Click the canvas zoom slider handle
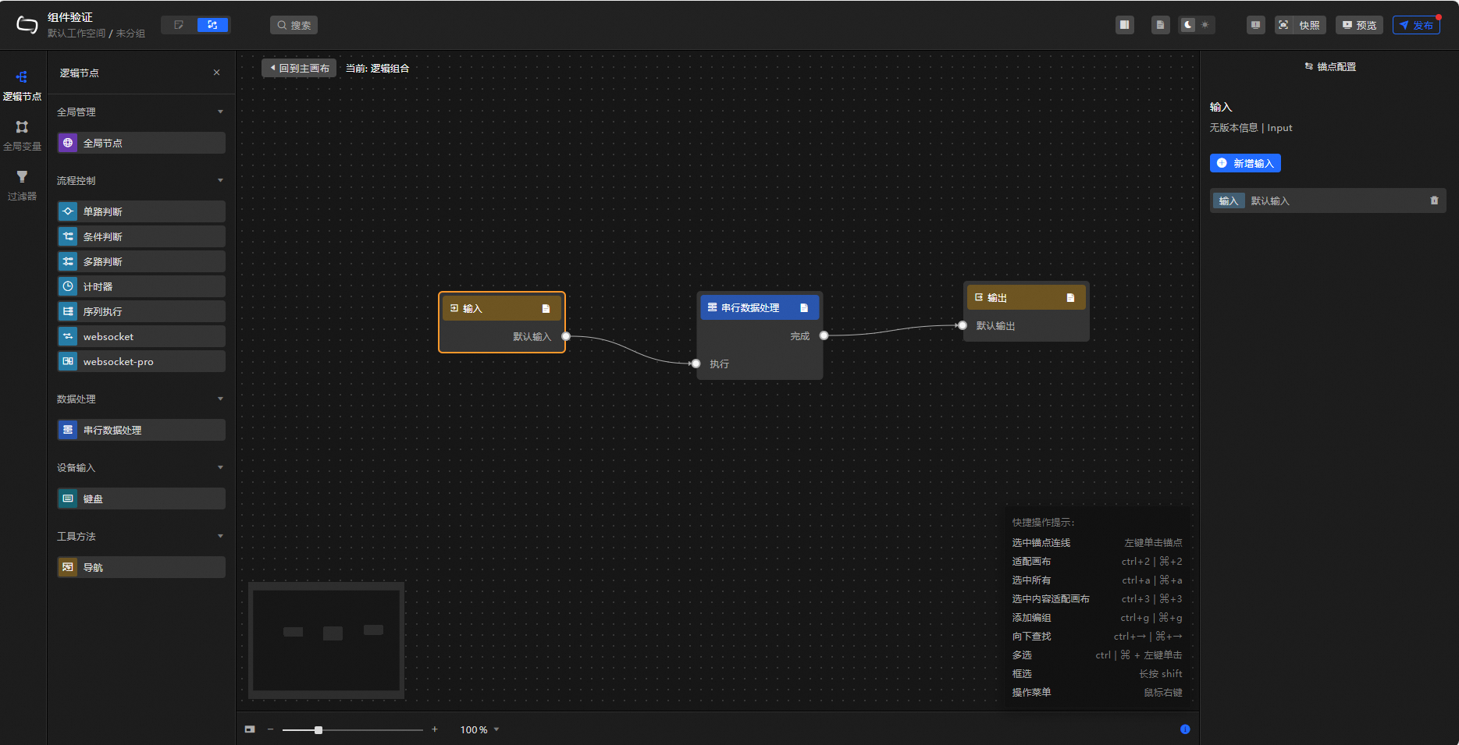This screenshot has width=1459, height=745. pyautogui.click(x=318, y=730)
